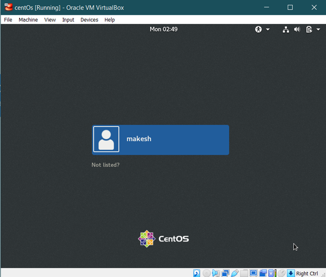Click the makesh user avatar

(106, 139)
